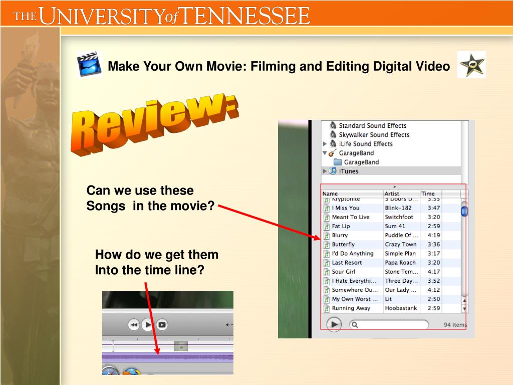Open the GarageBand subfolder
The image size is (513, 385).
click(356, 162)
